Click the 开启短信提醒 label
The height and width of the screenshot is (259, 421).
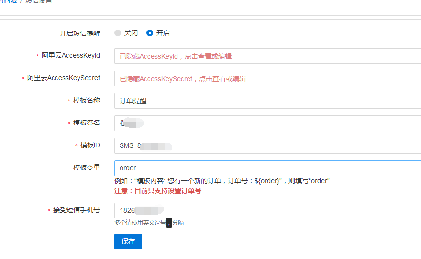click(80, 33)
